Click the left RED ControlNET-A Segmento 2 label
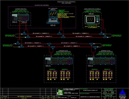This screenshot has width=129, height=99. [x=41, y=33]
